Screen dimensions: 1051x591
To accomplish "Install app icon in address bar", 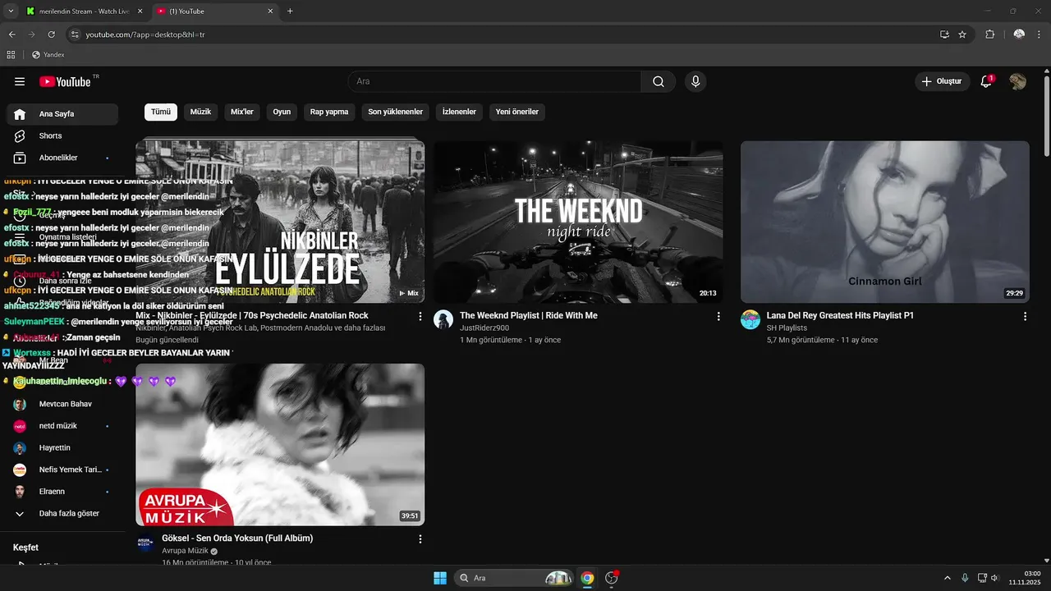I will 944,34.
